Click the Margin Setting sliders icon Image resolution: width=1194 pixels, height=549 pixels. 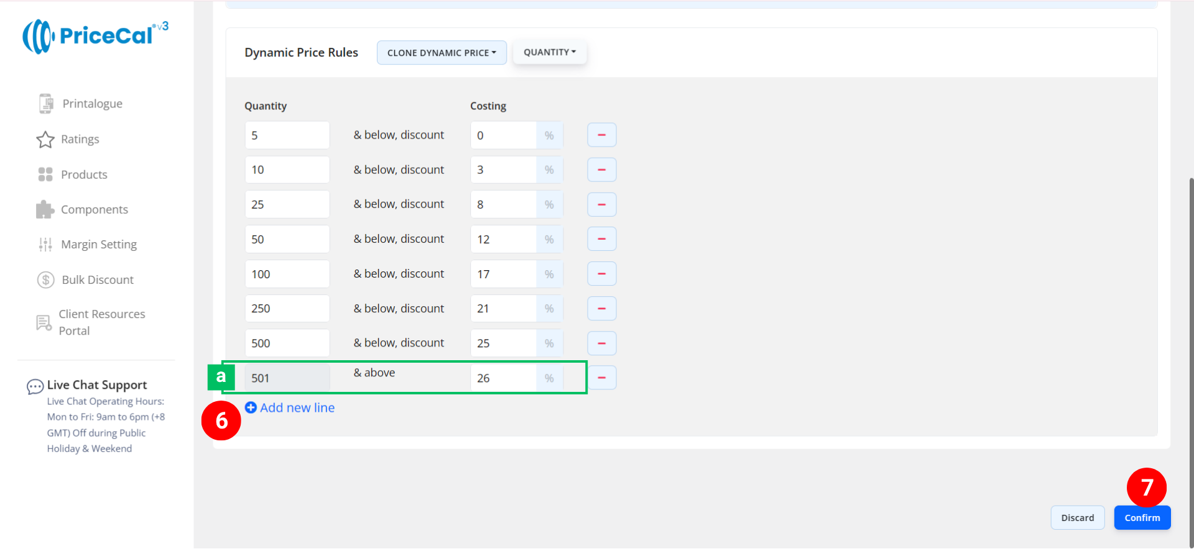[x=45, y=245]
